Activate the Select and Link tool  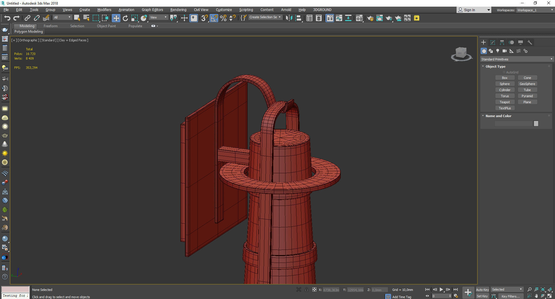coord(27,18)
